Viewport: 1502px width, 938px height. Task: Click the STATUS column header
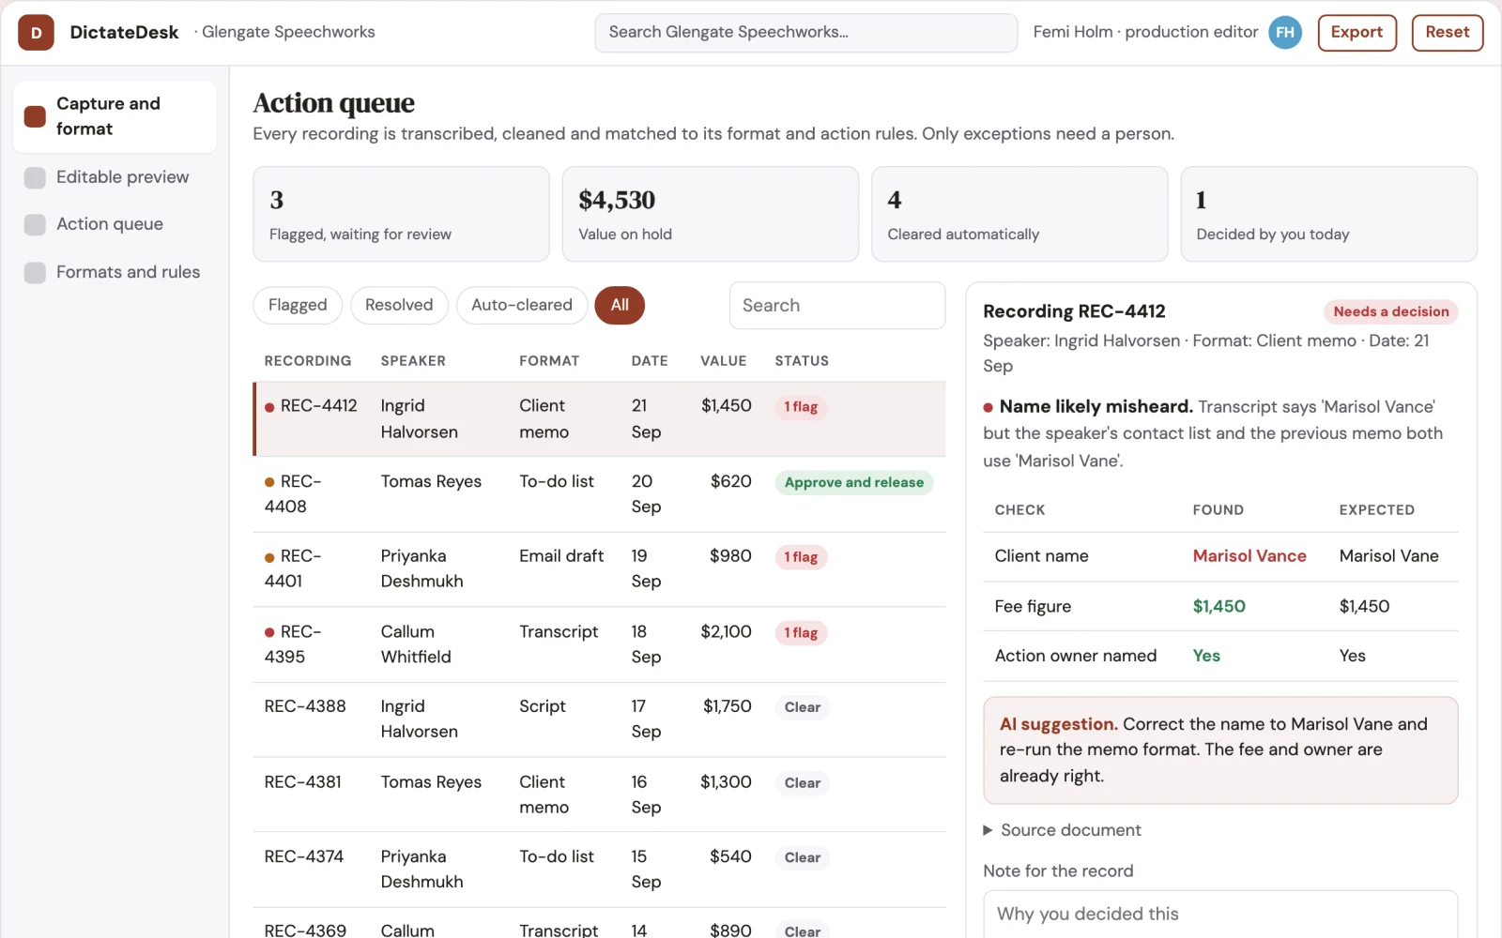(802, 361)
